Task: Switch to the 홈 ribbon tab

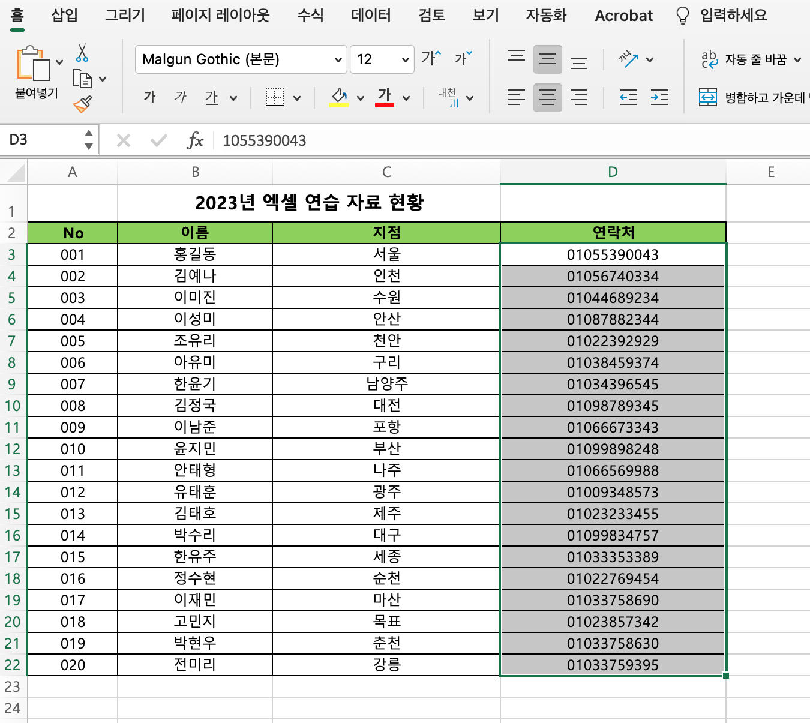Action: (17, 16)
